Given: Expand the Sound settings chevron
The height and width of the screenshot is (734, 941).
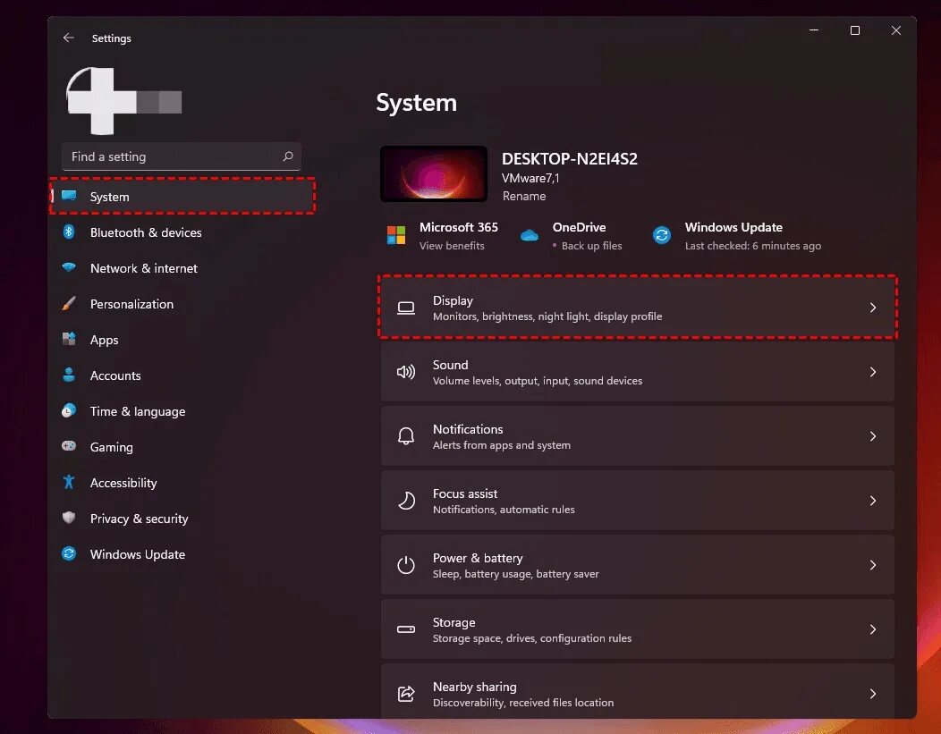Looking at the screenshot, I should pos(873,373).
